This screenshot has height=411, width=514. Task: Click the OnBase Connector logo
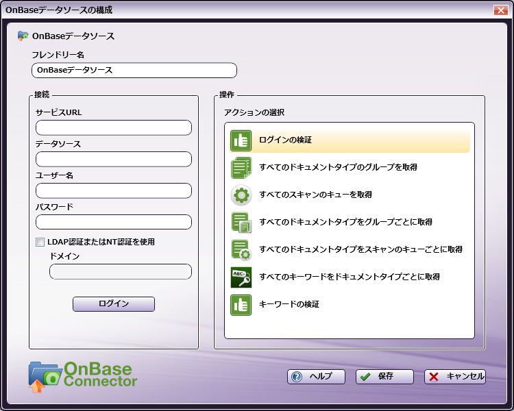click(x=83, y=375)
